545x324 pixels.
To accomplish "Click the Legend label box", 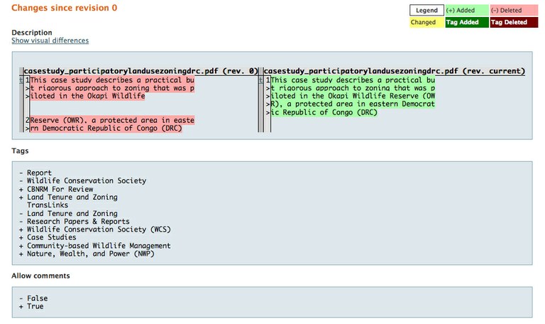I will (x=426, y=11).
